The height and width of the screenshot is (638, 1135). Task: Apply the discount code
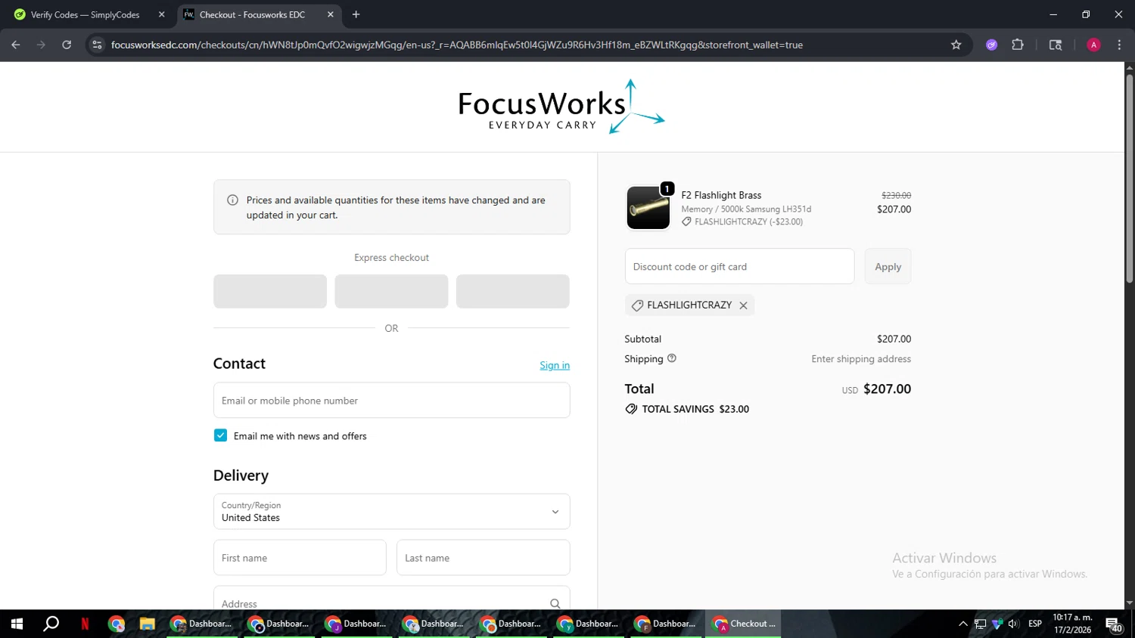click(x=888, y=266)
